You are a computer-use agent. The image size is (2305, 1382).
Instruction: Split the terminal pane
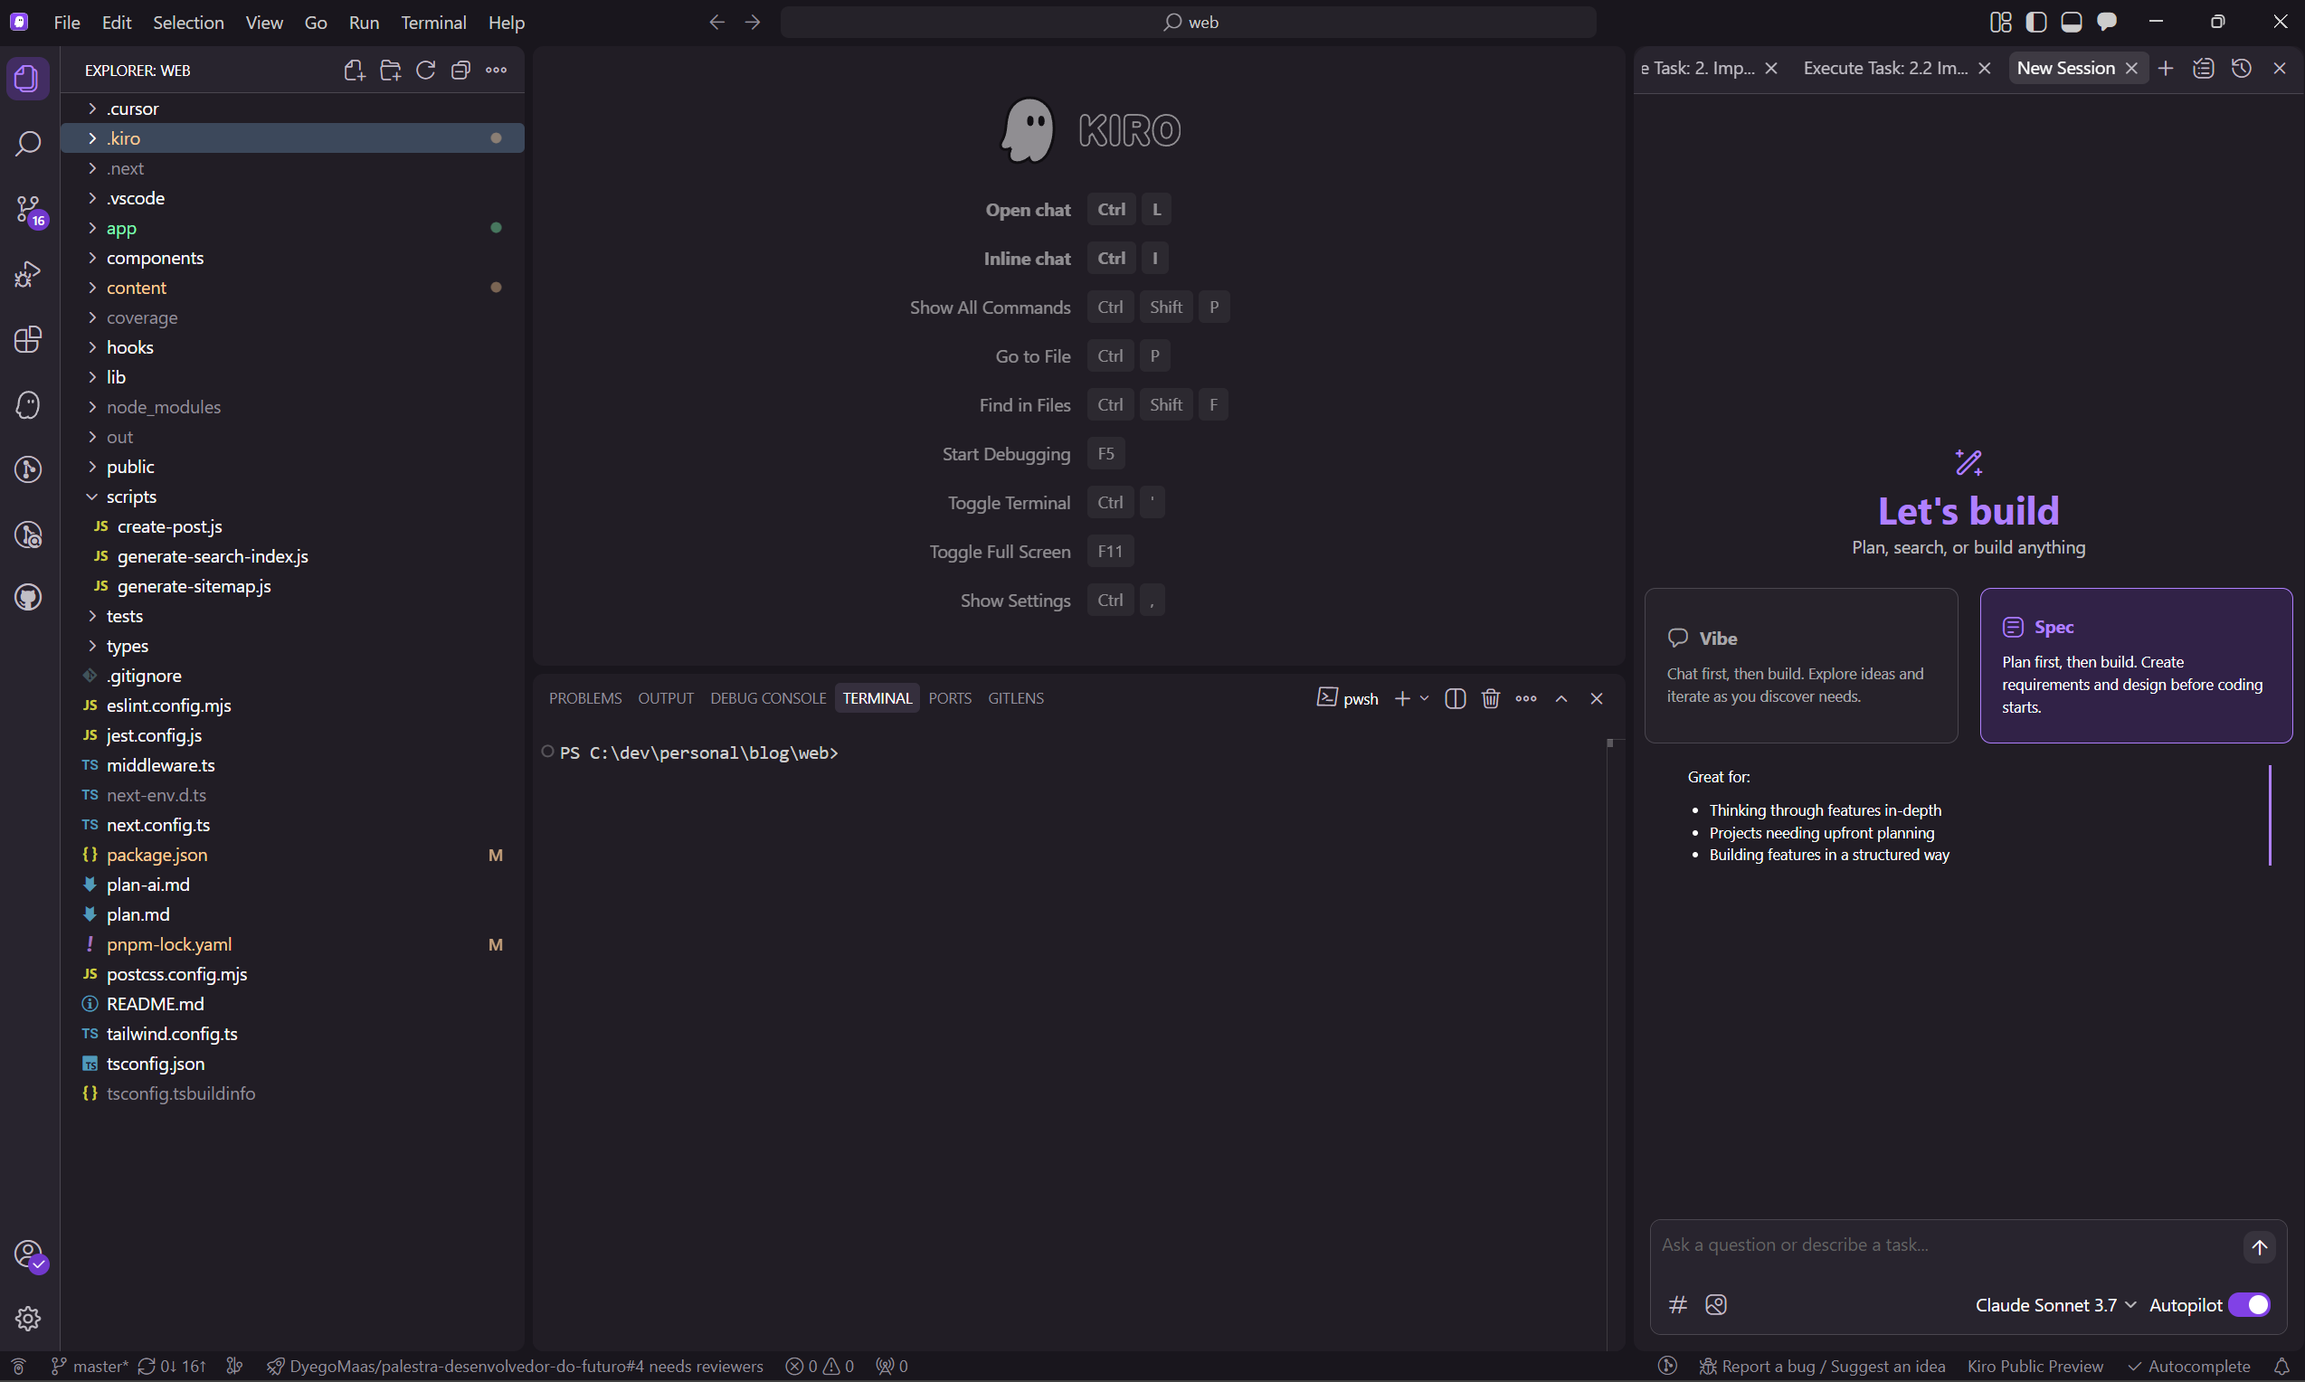click(x=1455, y=698)
